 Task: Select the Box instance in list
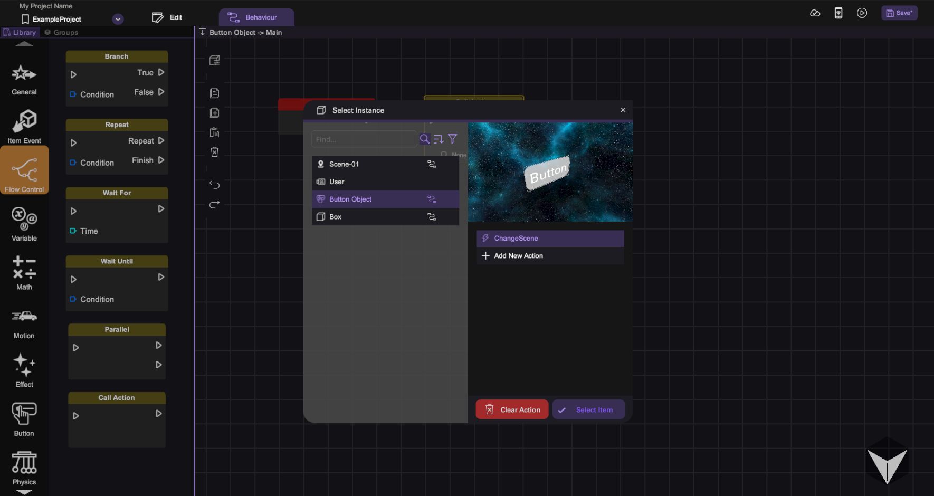tap(336, 217)
